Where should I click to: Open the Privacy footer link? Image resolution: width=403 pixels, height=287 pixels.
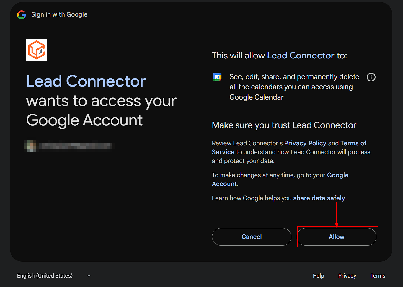[x=347, y=275]
